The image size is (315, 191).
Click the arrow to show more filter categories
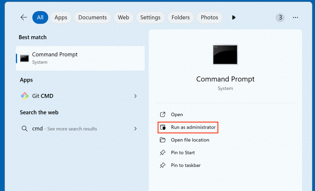(233, 17)
